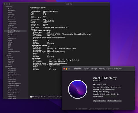The image size is (138, 113).
Task: Select Apple Pay in sidebar
Action: [x=11, y=10]
